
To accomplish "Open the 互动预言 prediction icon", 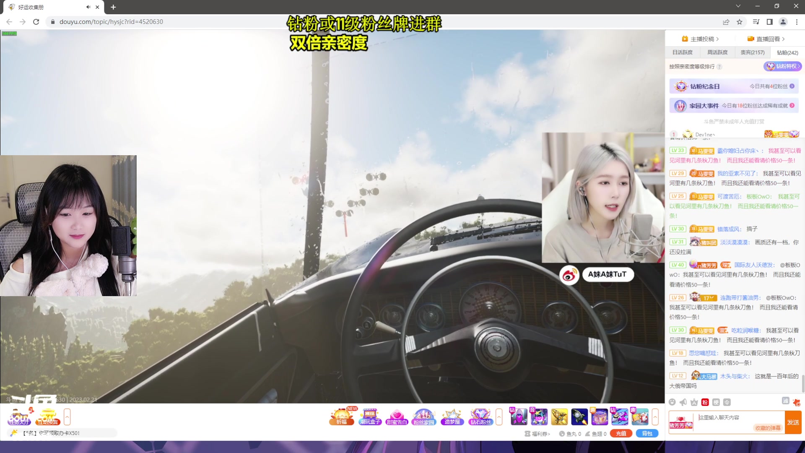I will click(x=47, y=417).
